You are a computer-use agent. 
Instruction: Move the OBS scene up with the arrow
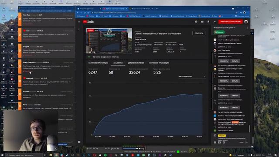click(94, 148)
